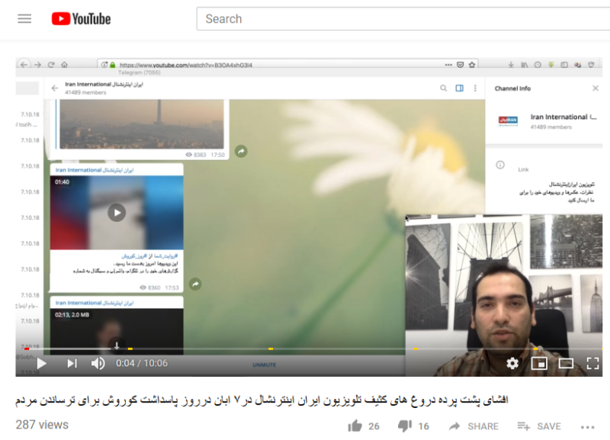Click the Persian video title text
The width and height of the screenshot is (610, 440).
(x=262, y=400)
